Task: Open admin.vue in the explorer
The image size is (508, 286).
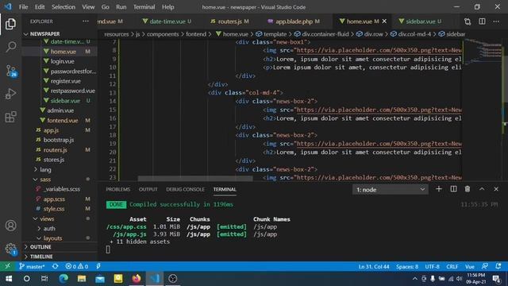Action: [60, 110]
